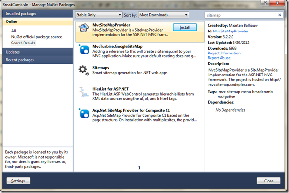Screen dimensions: 289x193
Task: Click the Dependencies: heading
Action: (221, 102)
